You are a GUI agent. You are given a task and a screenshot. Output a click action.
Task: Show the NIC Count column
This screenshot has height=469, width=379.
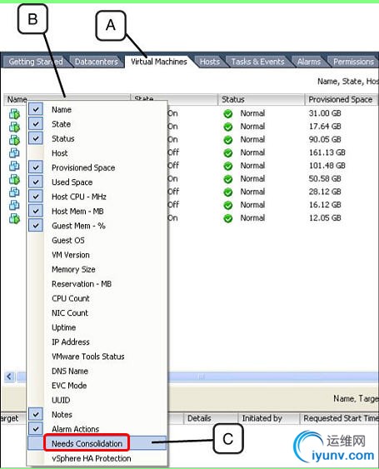(97, 313)
